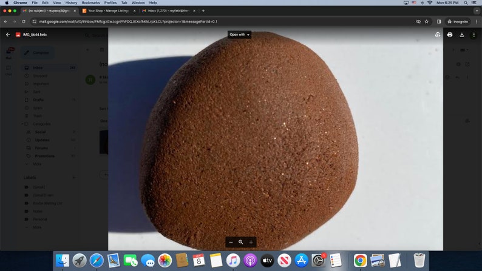The width and height of the screenshot is (482, 271).
Task: Open Messages from the Dock
Action: [x=148, y=261]
